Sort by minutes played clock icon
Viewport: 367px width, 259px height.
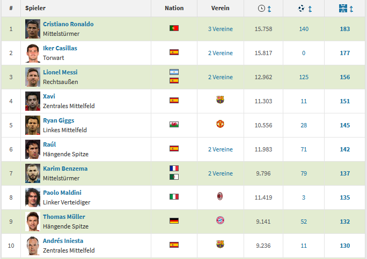tap(261, 9)
